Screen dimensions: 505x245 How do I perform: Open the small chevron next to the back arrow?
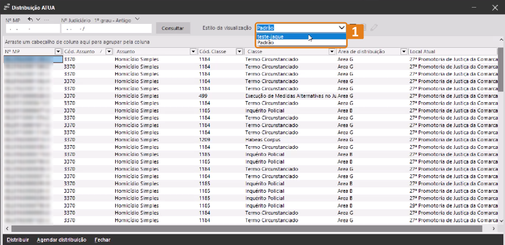click(x=38, y=20)
